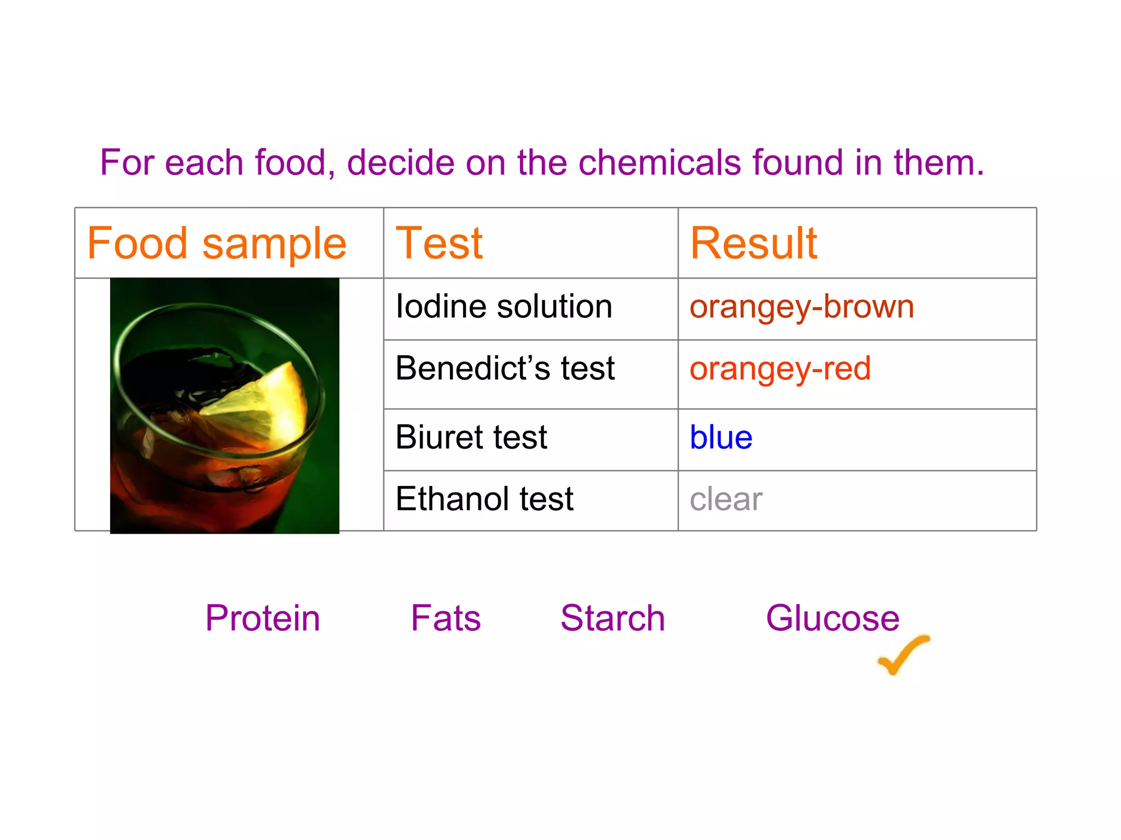Select the 'orangey-red' result text
Viewport: 1121px width, 840px height.
(x=779, y=368)
